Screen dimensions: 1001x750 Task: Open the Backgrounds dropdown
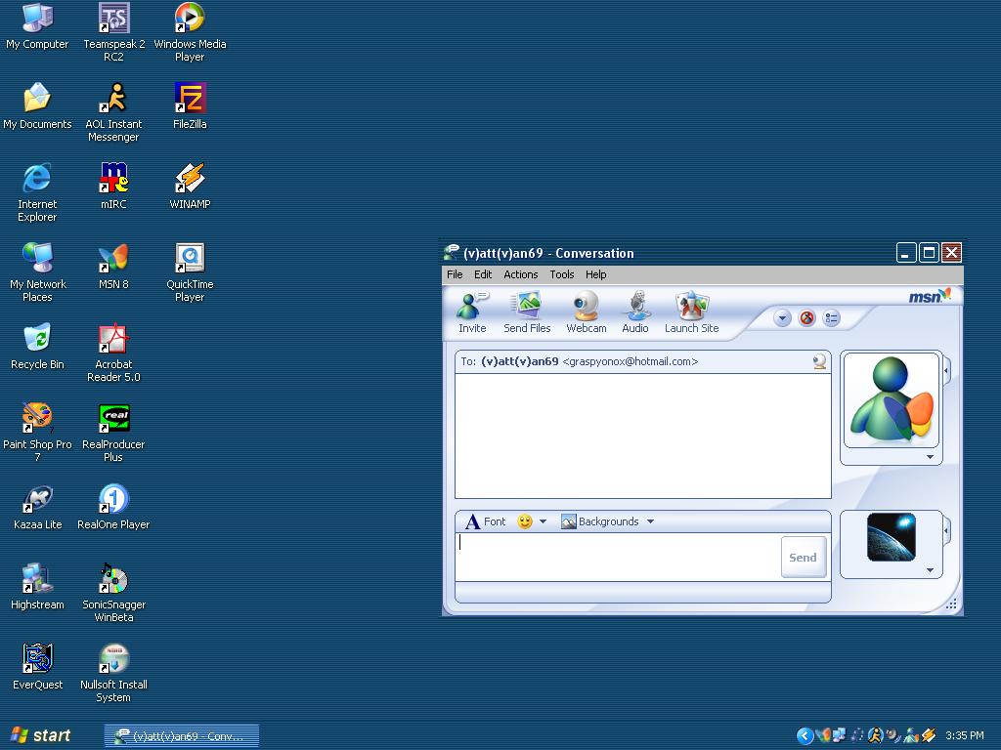[607, 521]
